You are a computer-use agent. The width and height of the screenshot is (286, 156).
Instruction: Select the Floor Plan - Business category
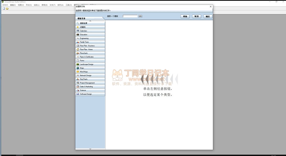pyautogui.click(x=90, y=46)
